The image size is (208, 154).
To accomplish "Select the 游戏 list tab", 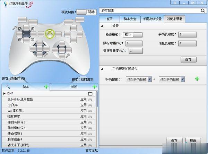I will pos(74,87).
